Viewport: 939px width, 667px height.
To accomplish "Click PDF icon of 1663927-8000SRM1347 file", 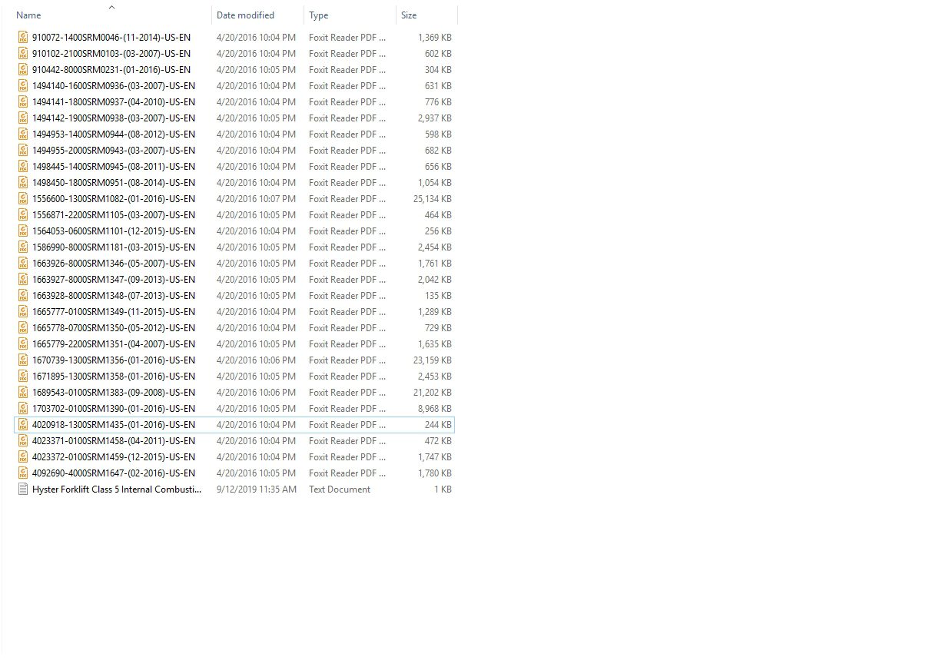I will tap(23, 279).
